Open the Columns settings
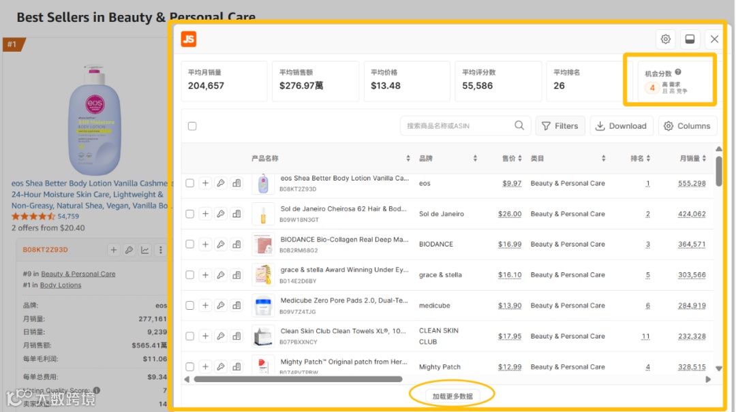Viewport: 736px width, 412px height. [x=687, y=126]
